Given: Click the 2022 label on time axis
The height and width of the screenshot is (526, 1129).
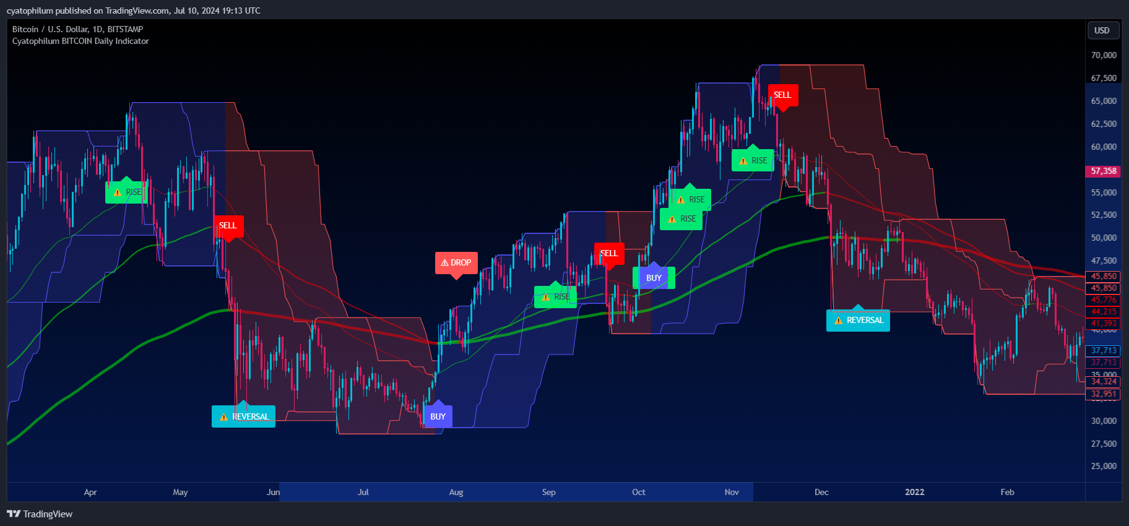Looking at the screenshot, I should click(x=915, y=493).
